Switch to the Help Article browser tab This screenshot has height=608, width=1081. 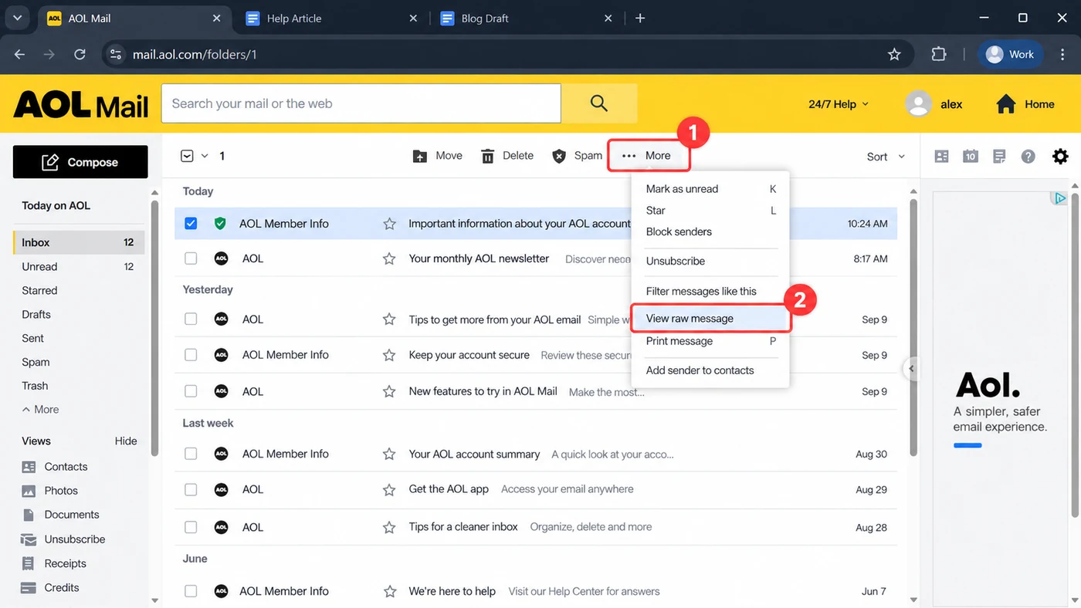(331, 19)
